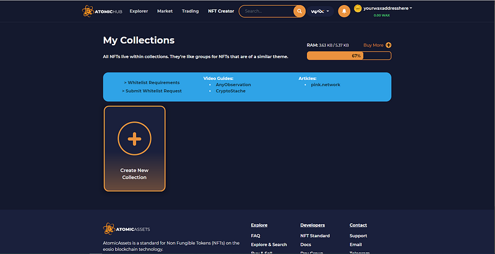This screenshot has width=495, height=254.
Task: Open the CryptoStache video guide
Action: [230, 90]
